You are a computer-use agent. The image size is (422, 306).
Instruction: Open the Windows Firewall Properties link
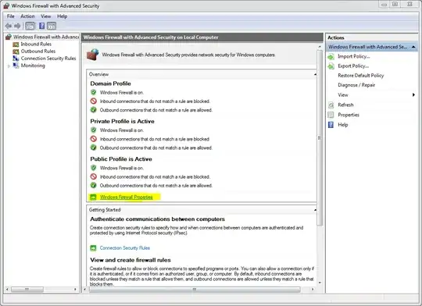[x=127, y=197]
